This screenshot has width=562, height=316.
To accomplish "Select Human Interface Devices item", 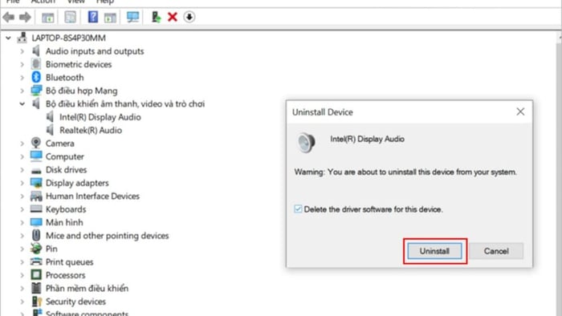I will 92,196.
